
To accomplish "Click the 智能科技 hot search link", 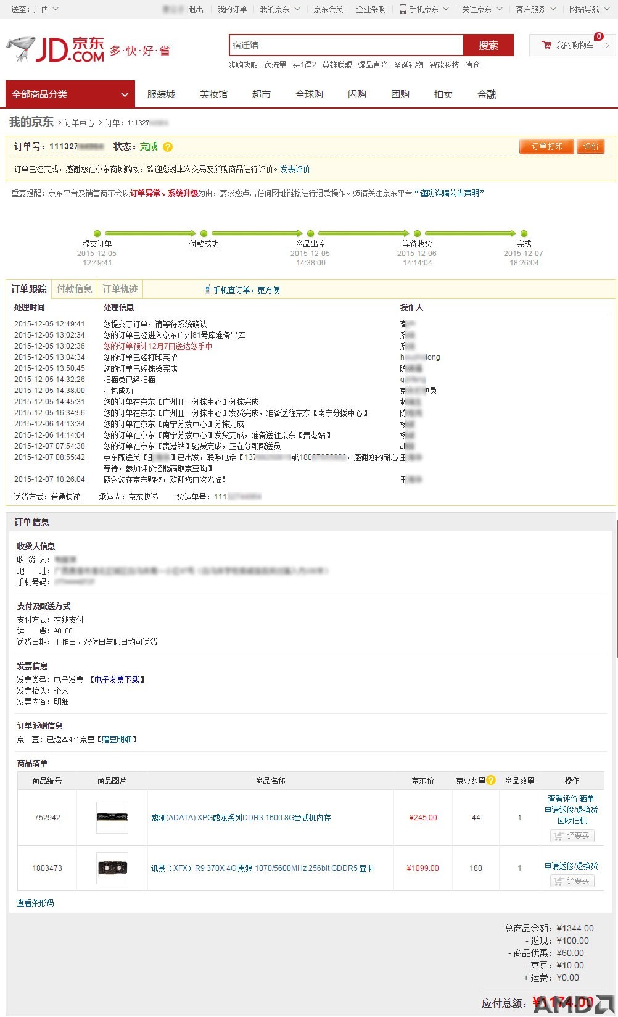I will tap(444, 65).
